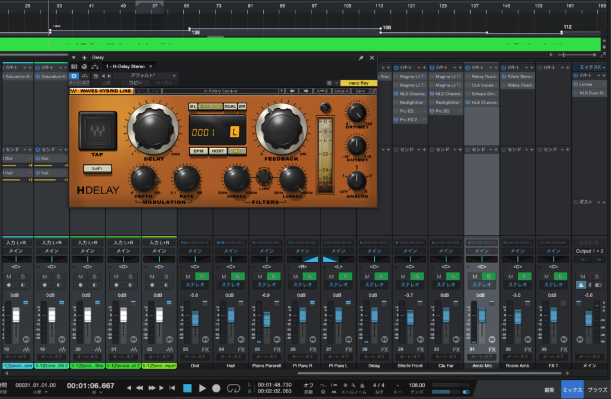The image size is (611, 399).
Task: Open the Output 1 + 2 selector on main channel
Action: coord(590,251)
